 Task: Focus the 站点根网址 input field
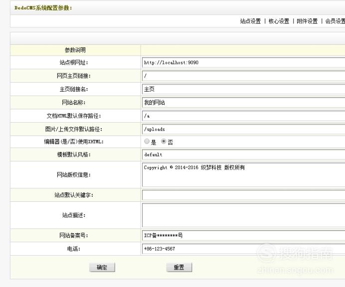pos(244,62)
